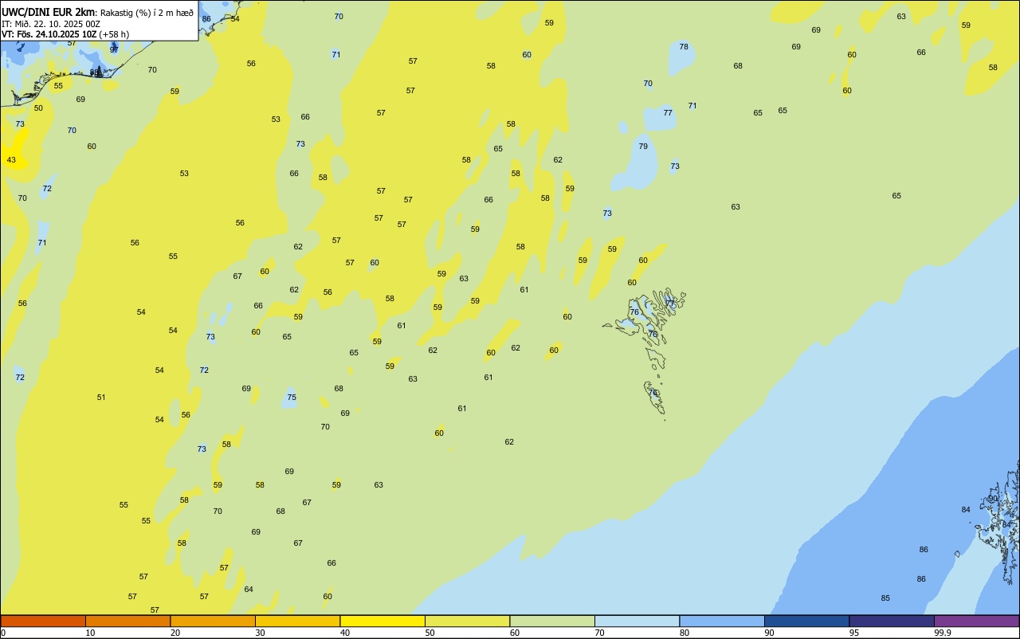Screen dimensions: 1020x639
Task: Click the humidity value 64 on the map
Action: pyautogui.click(x=249, y=590)
